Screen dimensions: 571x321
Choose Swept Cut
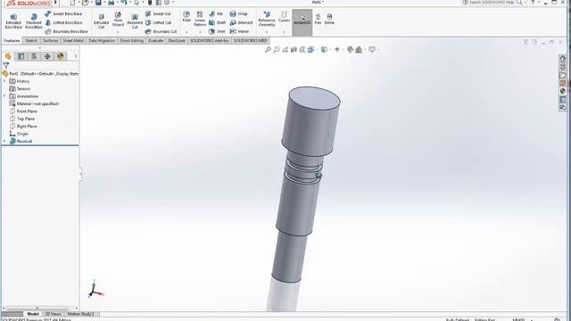click(158, 14)
